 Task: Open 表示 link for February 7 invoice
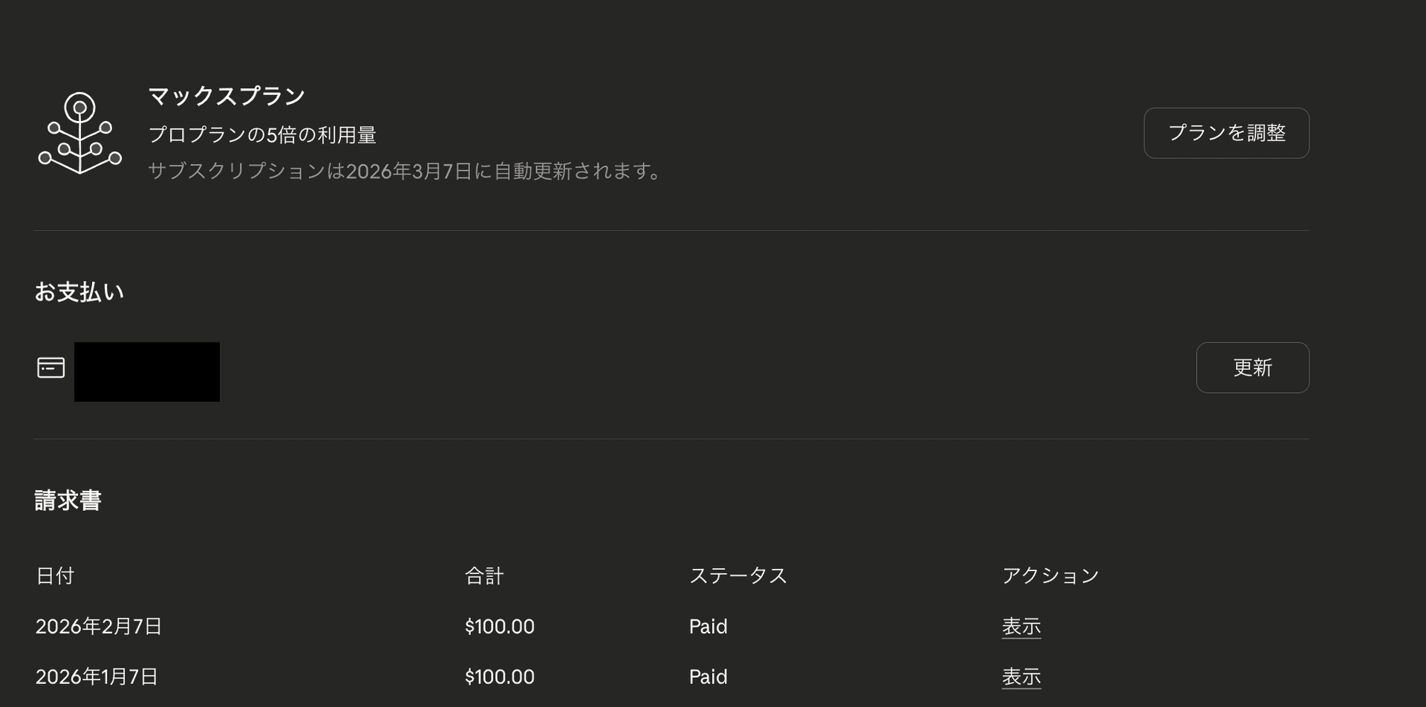click(x=1020, y=627)
